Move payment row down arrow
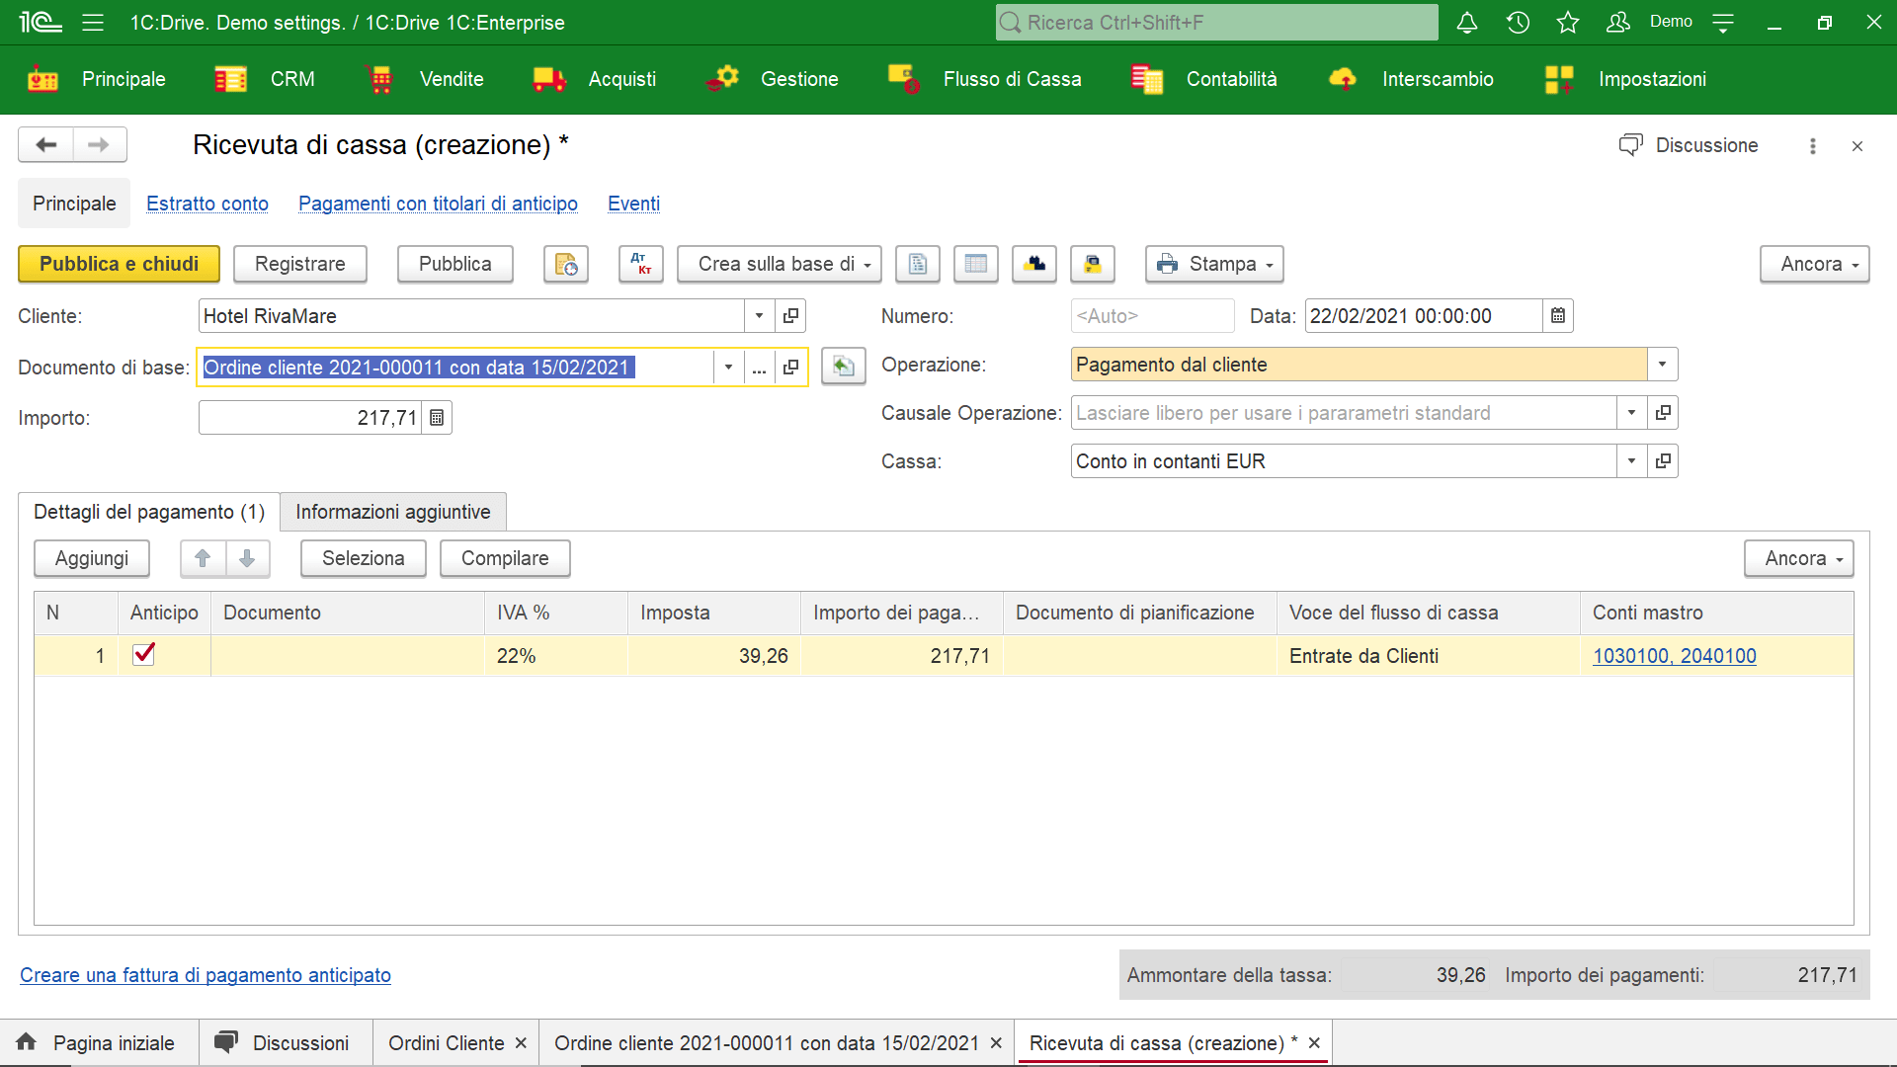The image size is (1897, 1067). click(x=247, y=558)
